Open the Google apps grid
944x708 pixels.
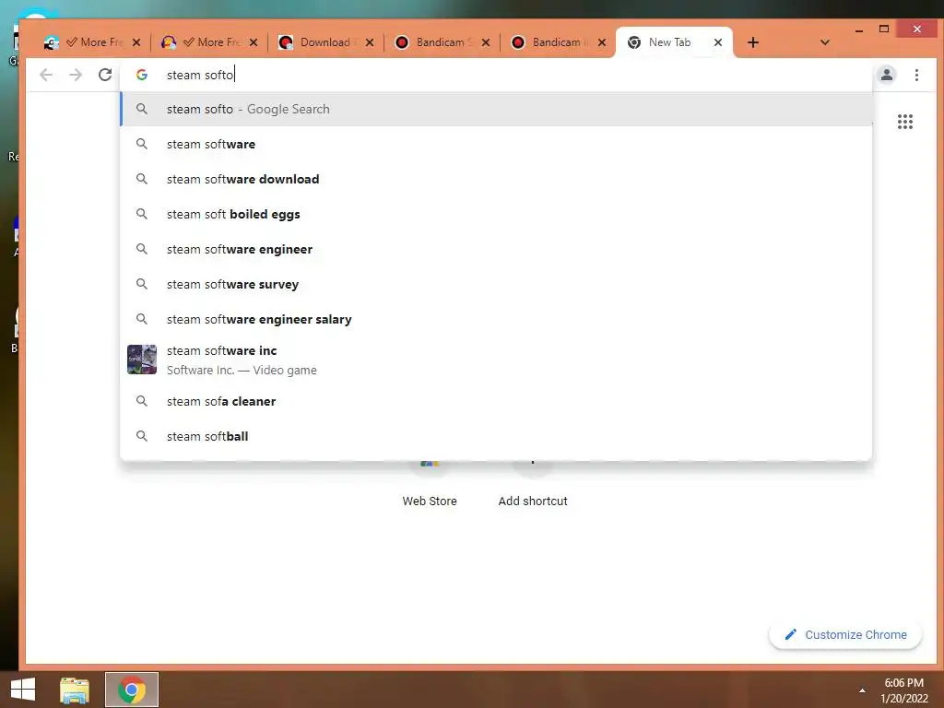905,122
